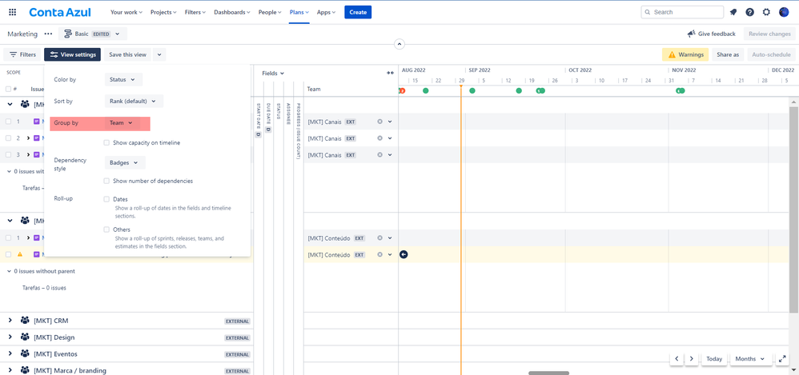
Task: Open the app switcher grid icon
Action: pos(12,12)
